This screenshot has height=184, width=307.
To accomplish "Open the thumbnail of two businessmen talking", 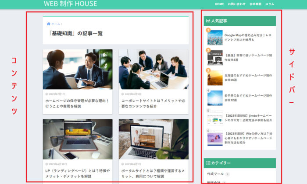I will [78, 69].
